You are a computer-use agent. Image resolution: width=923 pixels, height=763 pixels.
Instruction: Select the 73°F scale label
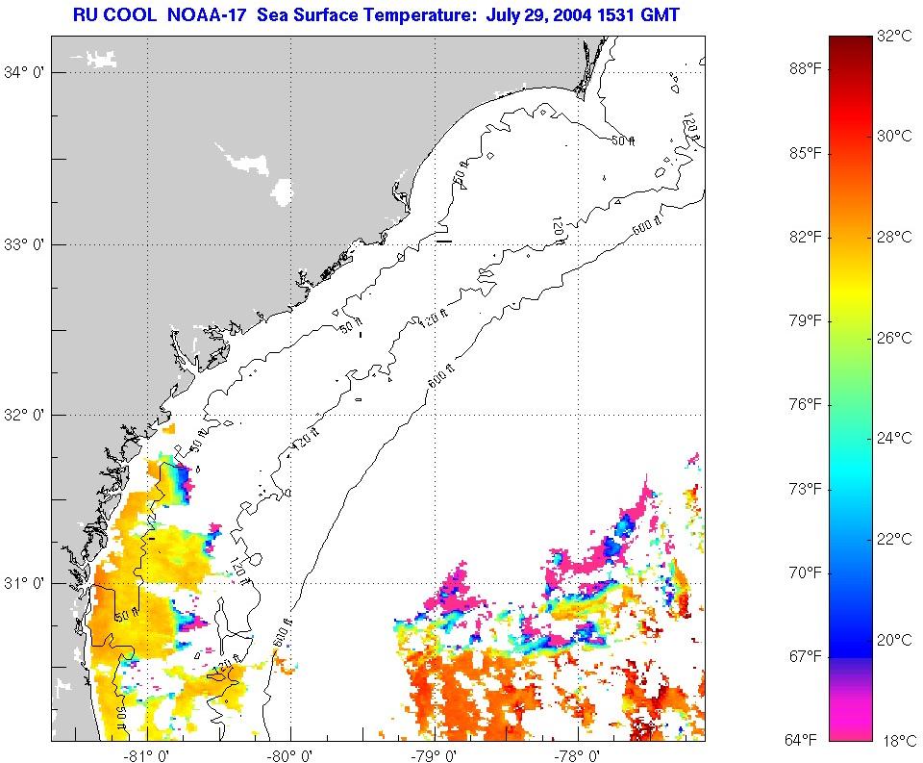(x=806, y=489)
